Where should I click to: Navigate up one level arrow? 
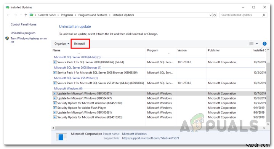coord(26,15)
